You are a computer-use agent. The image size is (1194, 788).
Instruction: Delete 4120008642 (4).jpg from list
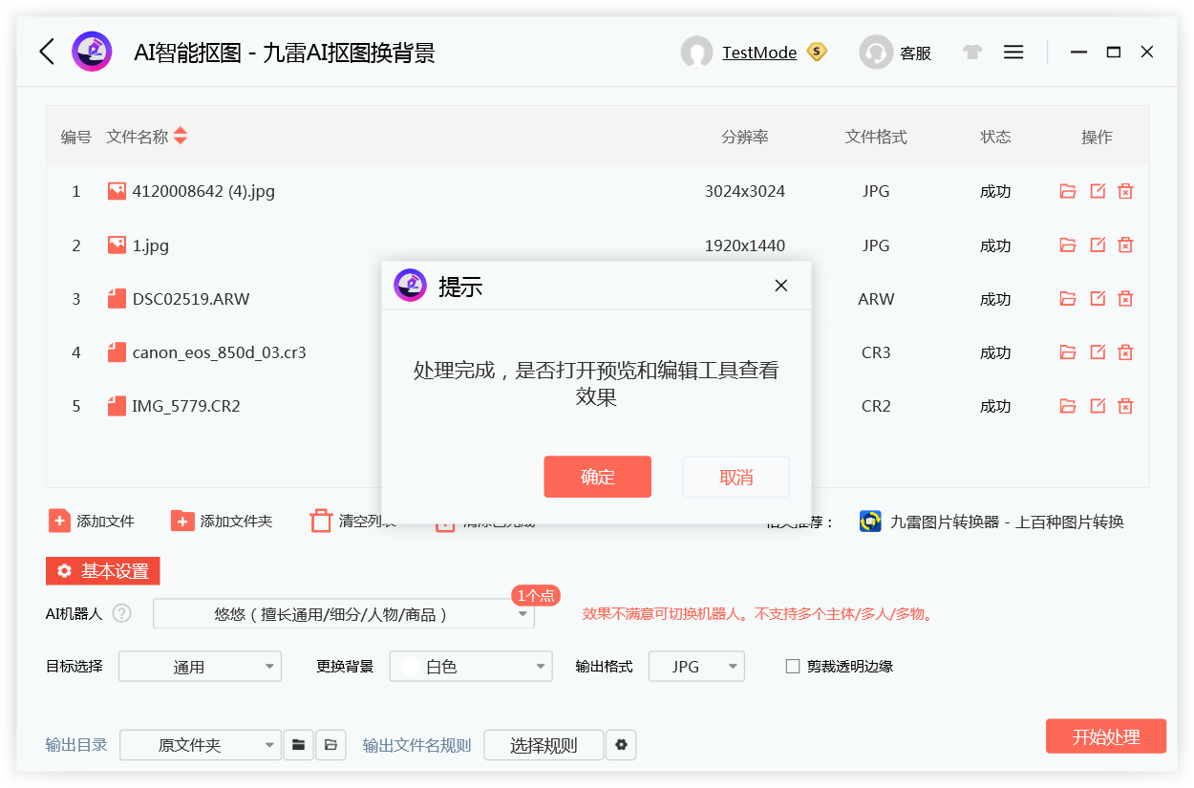click(x=1126, y=191)
